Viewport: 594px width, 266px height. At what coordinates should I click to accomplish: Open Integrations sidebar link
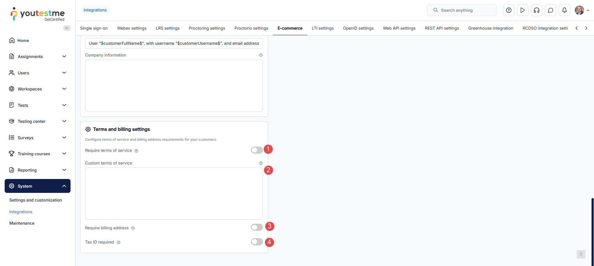[21, 212]
